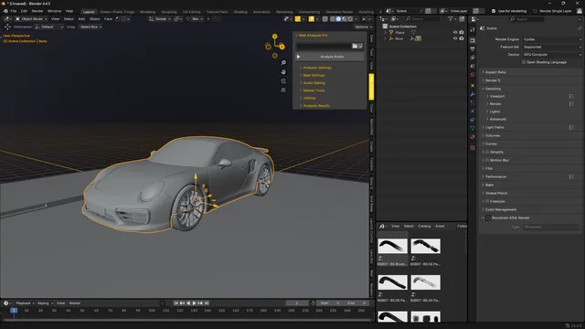
Task: Open the Material properties tab icon
Action: (473, 137)
